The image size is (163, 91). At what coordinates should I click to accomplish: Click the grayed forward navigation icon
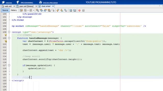pos(31,10)
